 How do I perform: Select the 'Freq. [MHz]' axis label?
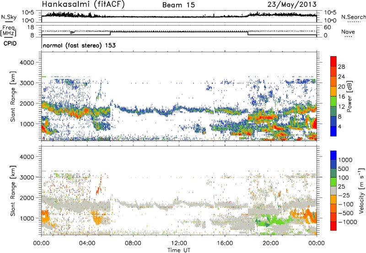pos(8,31)
